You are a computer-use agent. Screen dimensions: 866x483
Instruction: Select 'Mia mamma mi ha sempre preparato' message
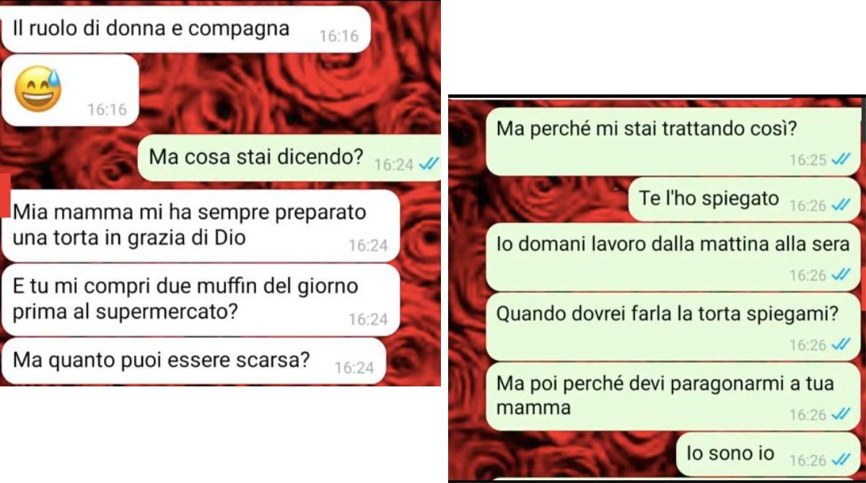(201, 225)
